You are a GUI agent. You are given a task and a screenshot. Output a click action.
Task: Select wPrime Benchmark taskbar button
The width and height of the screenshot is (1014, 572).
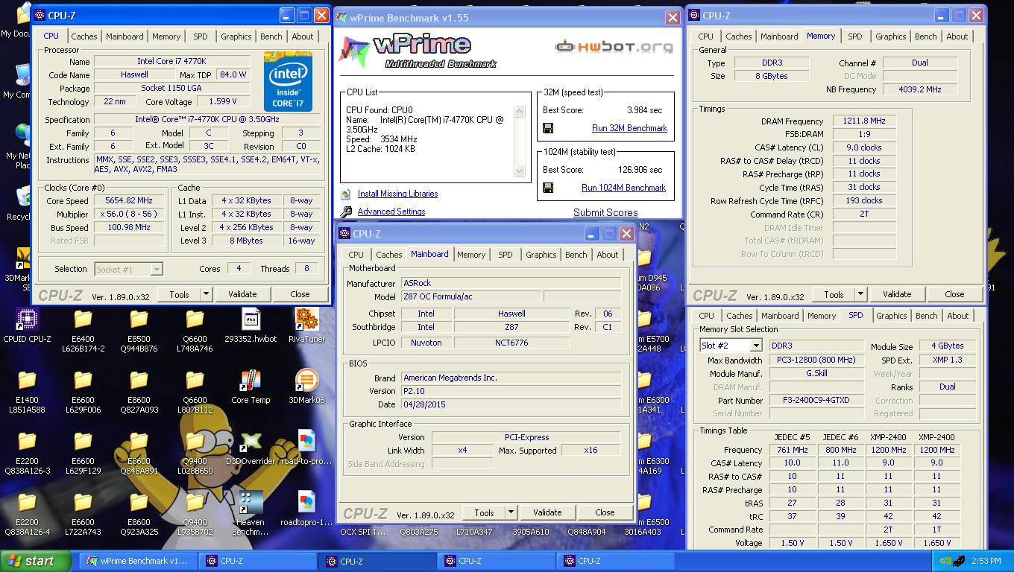pos(139,561)
